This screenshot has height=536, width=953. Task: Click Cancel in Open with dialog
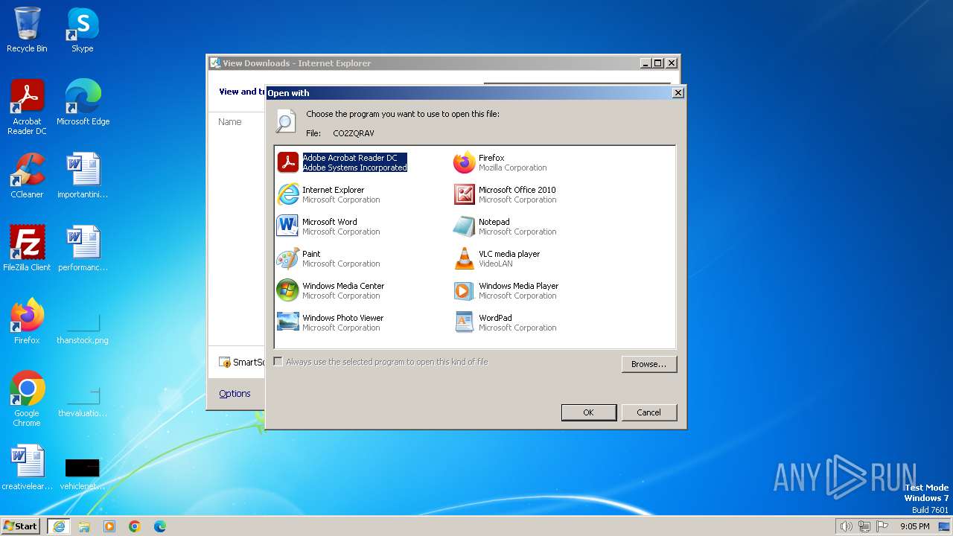point(648,412)
